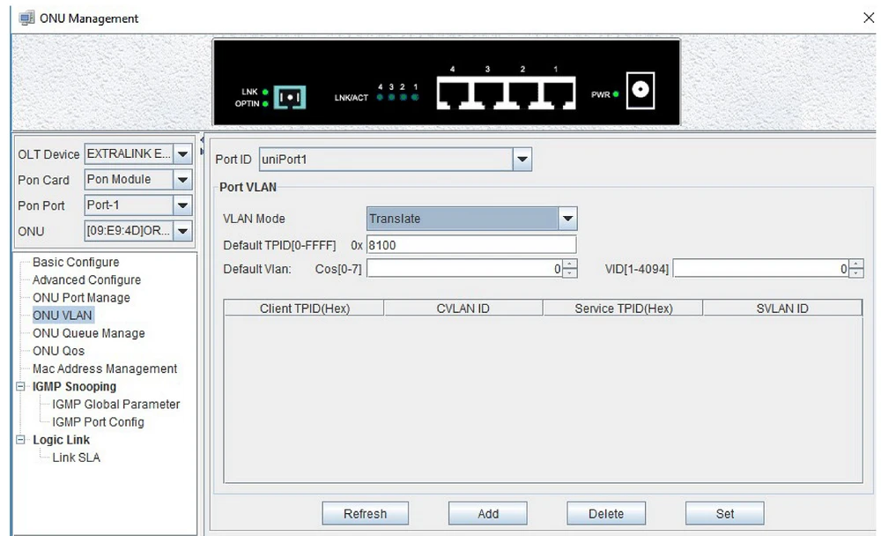881x536 pixels.
Task: Click the Set button
Action: (725, 514)
